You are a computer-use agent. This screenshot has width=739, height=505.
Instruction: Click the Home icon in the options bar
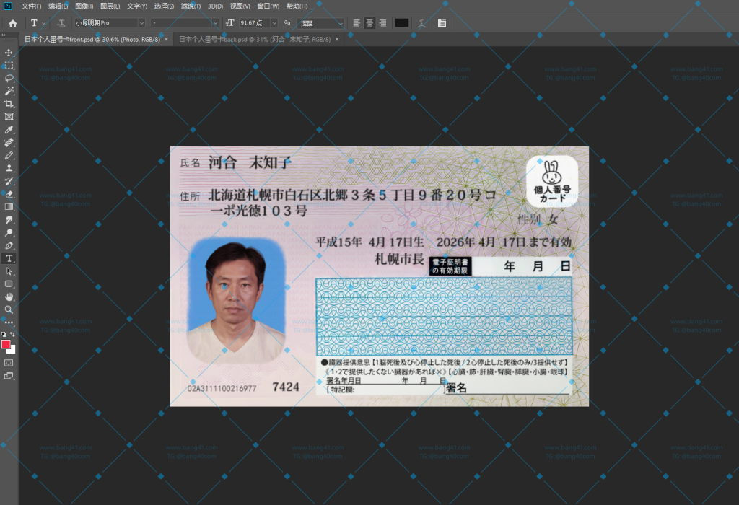12,22
